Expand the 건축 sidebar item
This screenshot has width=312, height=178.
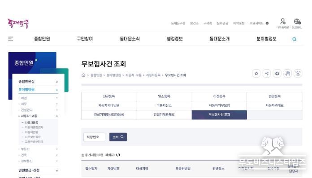[38, 155]
